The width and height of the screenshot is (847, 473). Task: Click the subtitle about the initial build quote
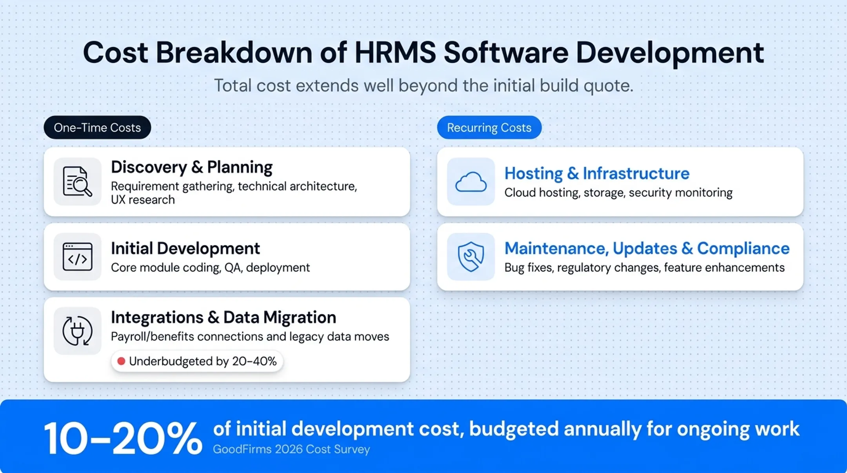pos(423,86)
